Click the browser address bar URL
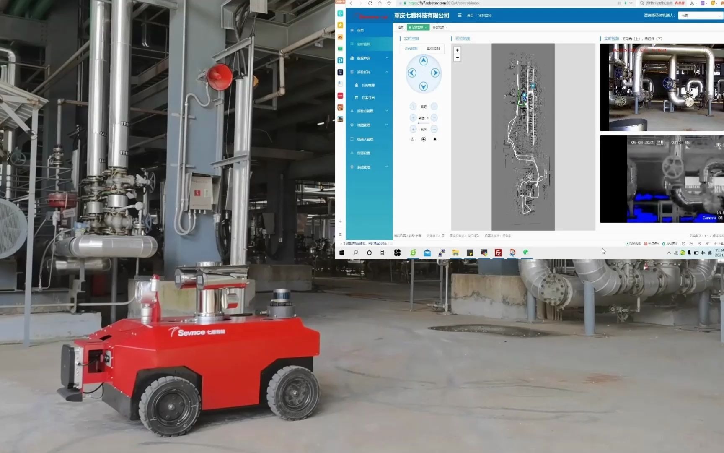Image resolution: width=724 pixels, height=453 pixels. pos(444,3)
